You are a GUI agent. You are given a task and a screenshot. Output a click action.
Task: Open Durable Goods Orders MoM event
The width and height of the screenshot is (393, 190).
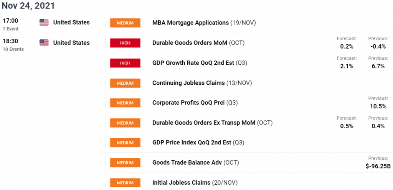point(198,43)
